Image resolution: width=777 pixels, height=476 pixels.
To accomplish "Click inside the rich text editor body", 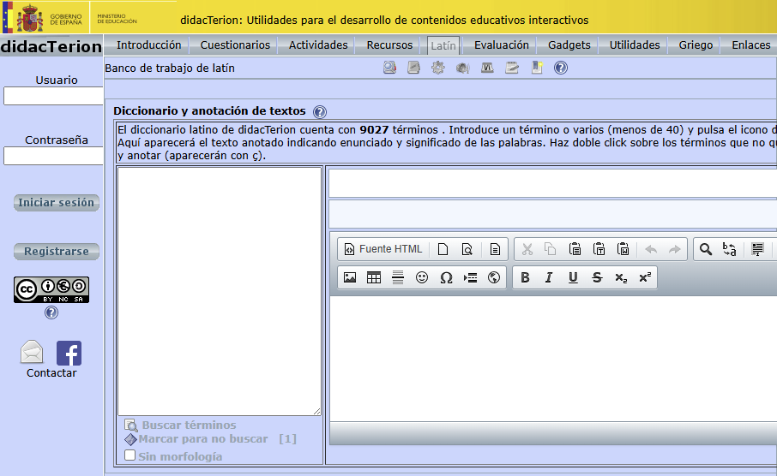I will pos(553,359).
